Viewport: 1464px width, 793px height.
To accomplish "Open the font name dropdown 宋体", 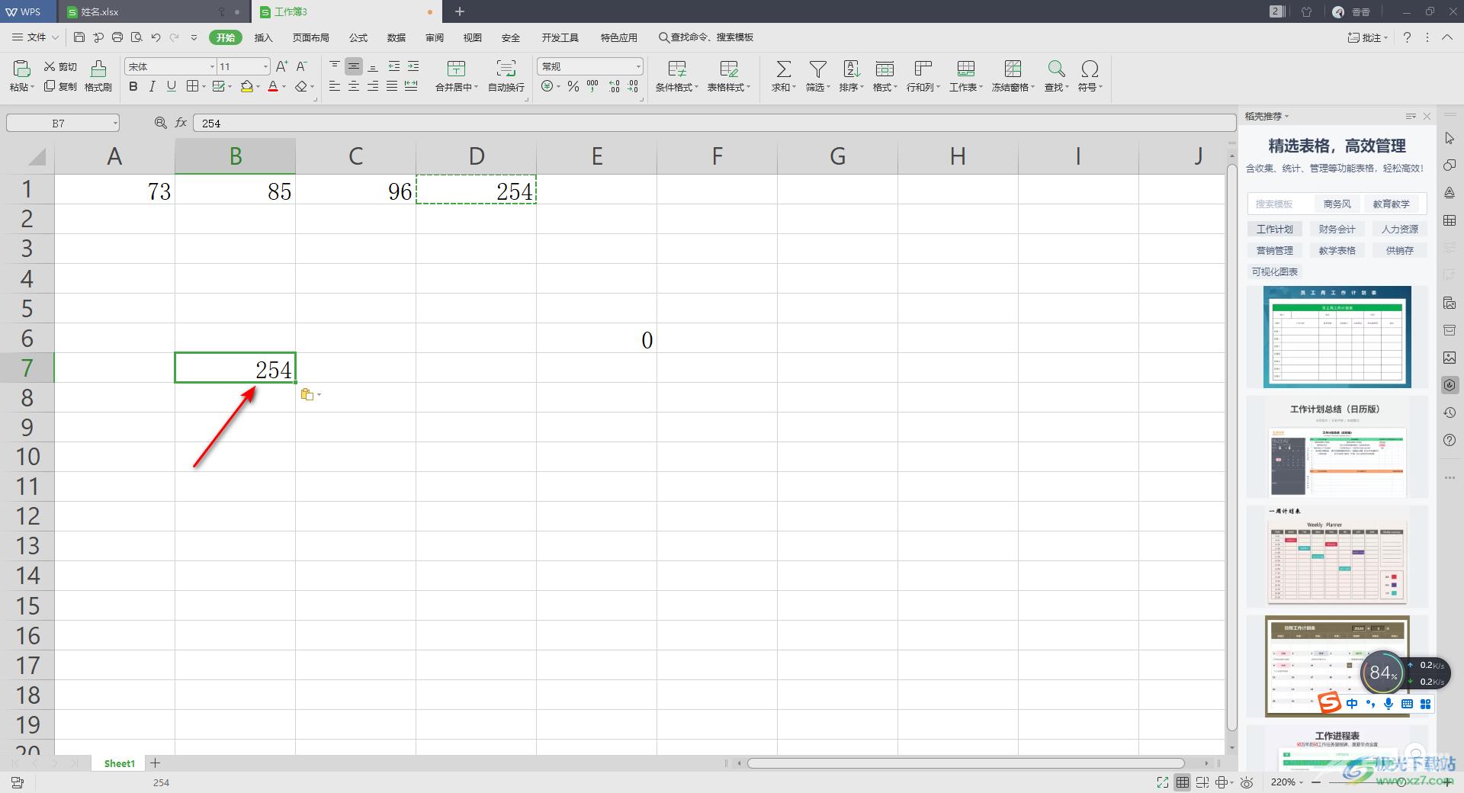I will click(x=212, y=67).
